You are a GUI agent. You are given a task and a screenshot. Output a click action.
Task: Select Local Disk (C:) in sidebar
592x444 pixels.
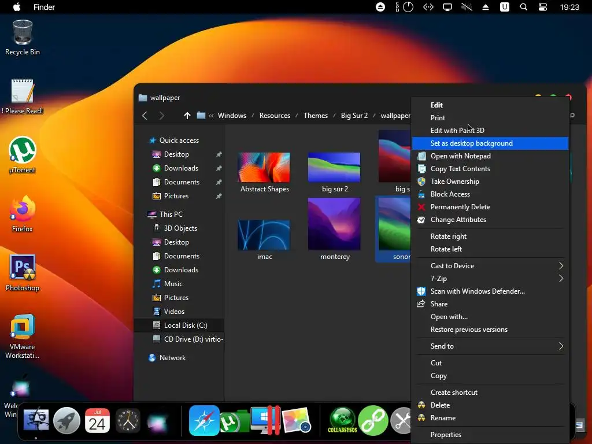tap(180, 325)
